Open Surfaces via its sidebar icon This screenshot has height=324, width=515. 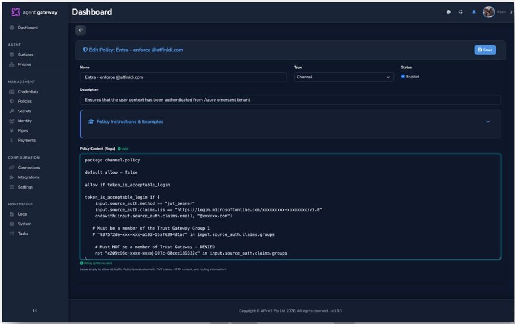12,55
